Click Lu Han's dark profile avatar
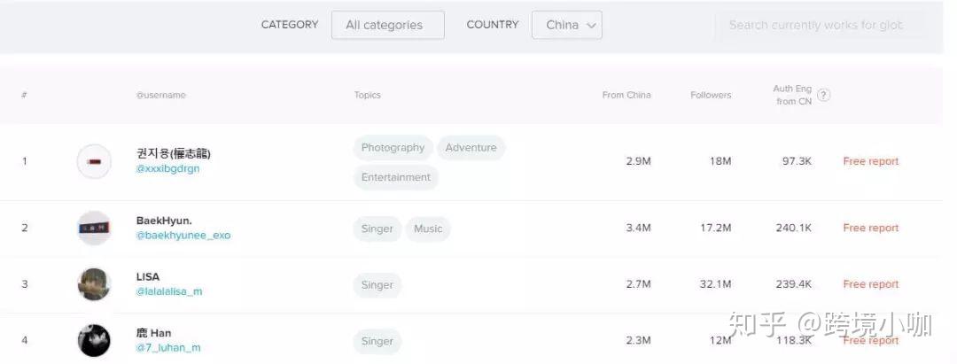 click(94, 340)
